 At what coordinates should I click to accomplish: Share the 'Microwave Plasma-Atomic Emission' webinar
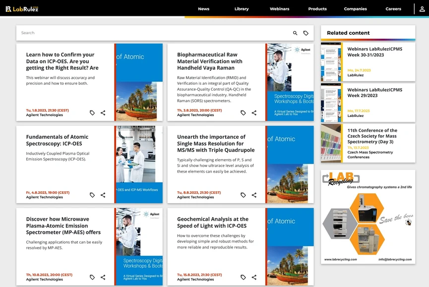click(x=103, y=277)
